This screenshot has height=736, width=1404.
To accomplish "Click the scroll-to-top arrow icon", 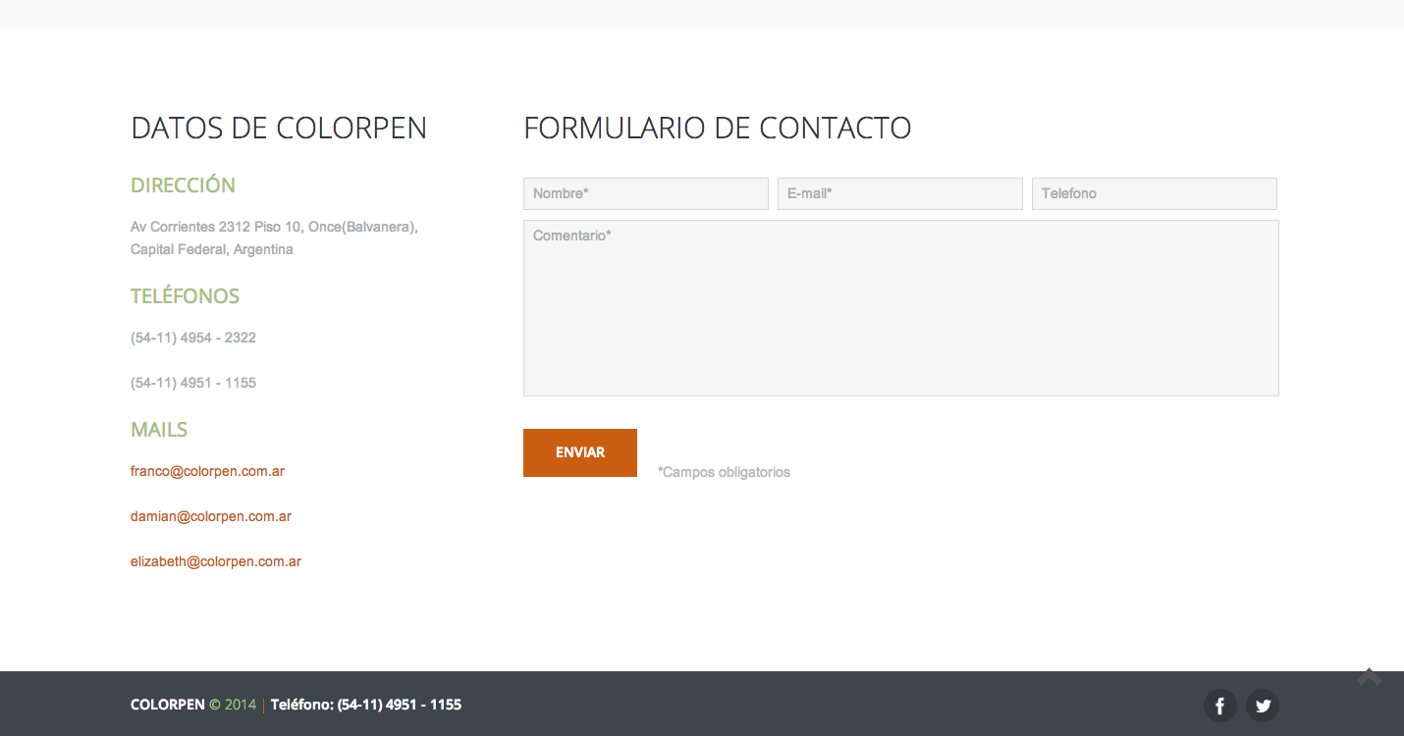I will coord(1370,677).
